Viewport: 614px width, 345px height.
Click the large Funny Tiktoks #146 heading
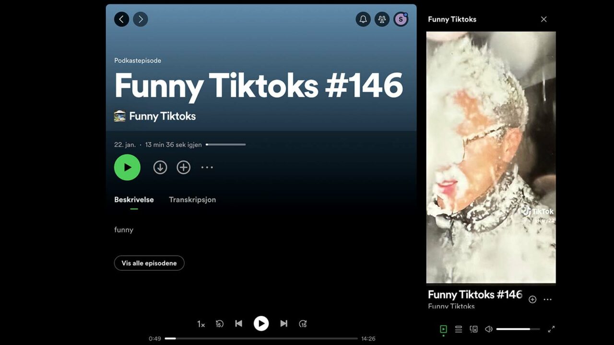[x=259, y=86]
